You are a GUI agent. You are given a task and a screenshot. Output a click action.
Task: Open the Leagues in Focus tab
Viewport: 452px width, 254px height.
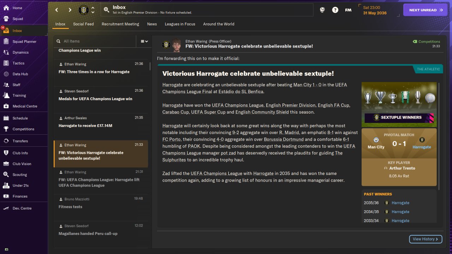(180, 24)
